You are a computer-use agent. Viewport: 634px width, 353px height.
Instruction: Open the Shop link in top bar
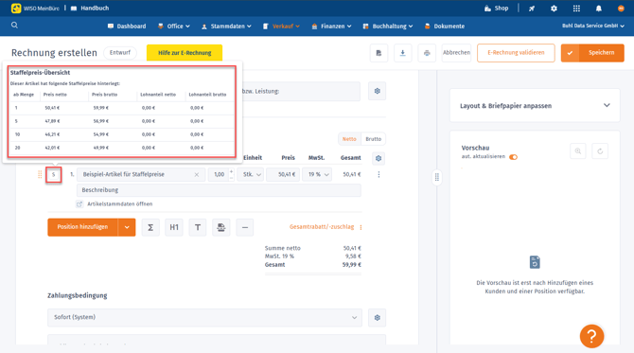[496, 9]
